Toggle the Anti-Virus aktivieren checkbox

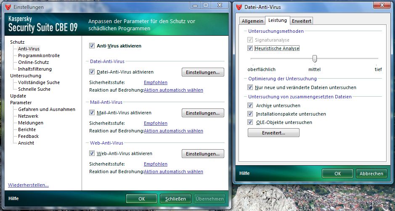(92, 45)
